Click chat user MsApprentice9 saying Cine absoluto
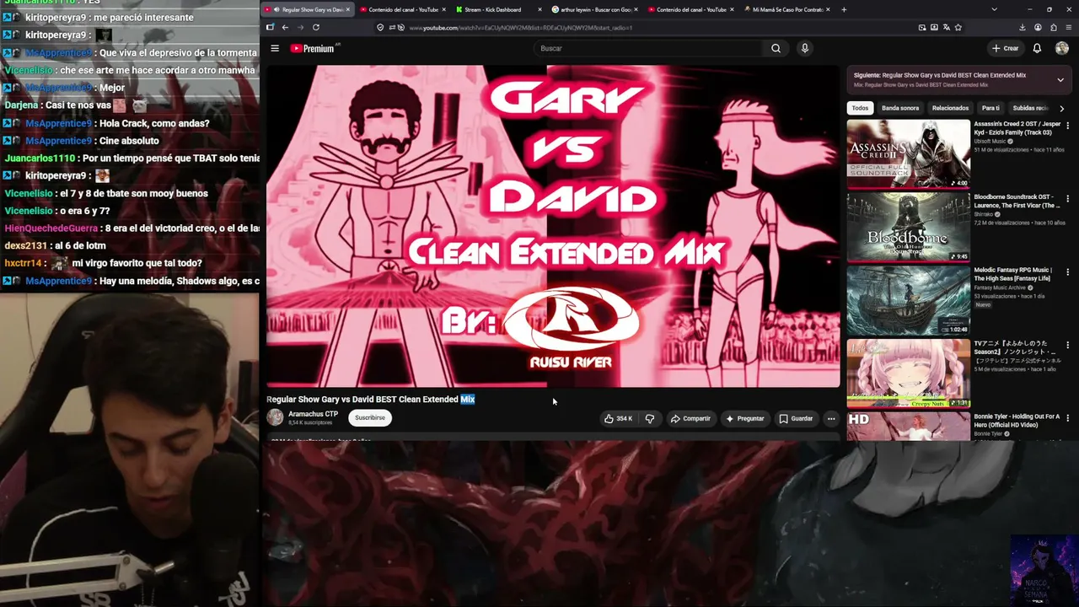The image size is (1079, 607). [58, 141]
